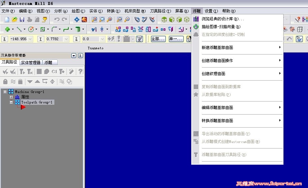Screen dimensions: 308x188
Task: Click the operations manager help question icon
Action: tap(80, 72)
